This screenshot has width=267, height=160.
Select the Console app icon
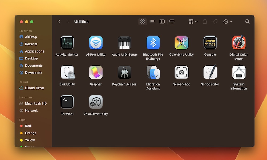point(210,42)
